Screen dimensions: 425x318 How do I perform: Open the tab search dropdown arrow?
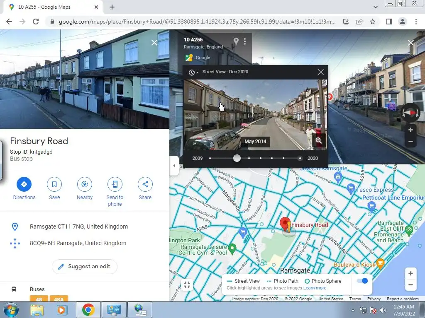375,7
